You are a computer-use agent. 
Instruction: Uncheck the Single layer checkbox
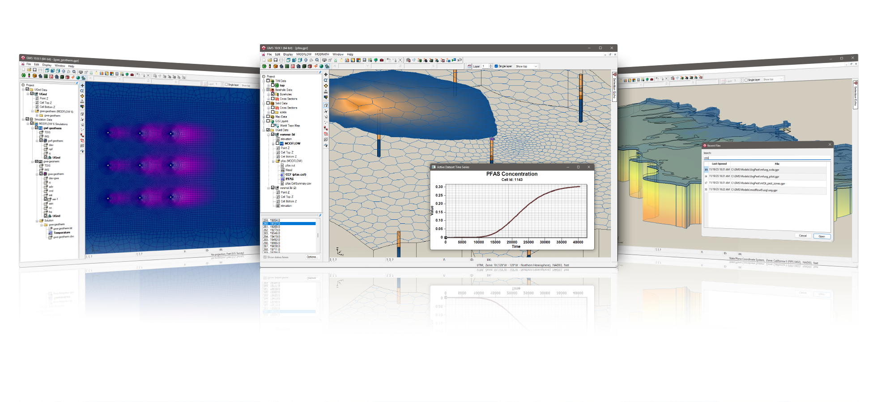pyautogui.click(x=496, y=66)
